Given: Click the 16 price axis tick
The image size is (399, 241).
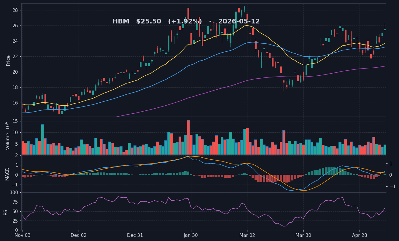Looking at the screenshot, I should pyautogui.click(x=15, y=103).
